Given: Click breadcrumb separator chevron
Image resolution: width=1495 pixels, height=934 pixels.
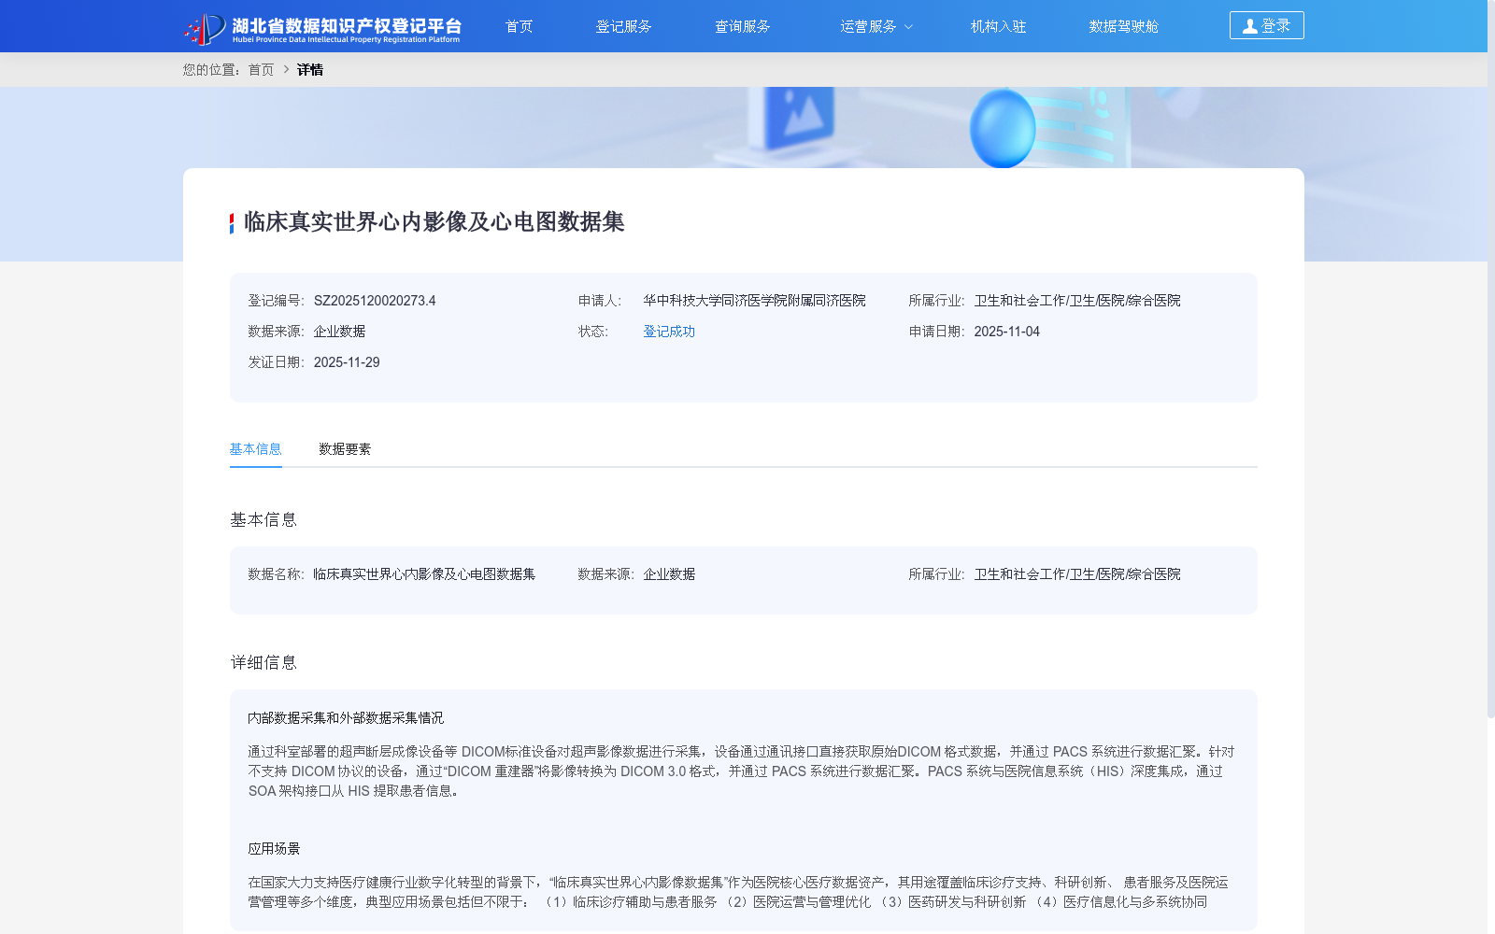Looking at the screenshot, I should 286,70.
